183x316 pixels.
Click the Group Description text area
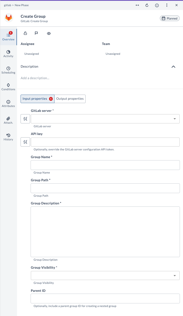tap(105, 232)
